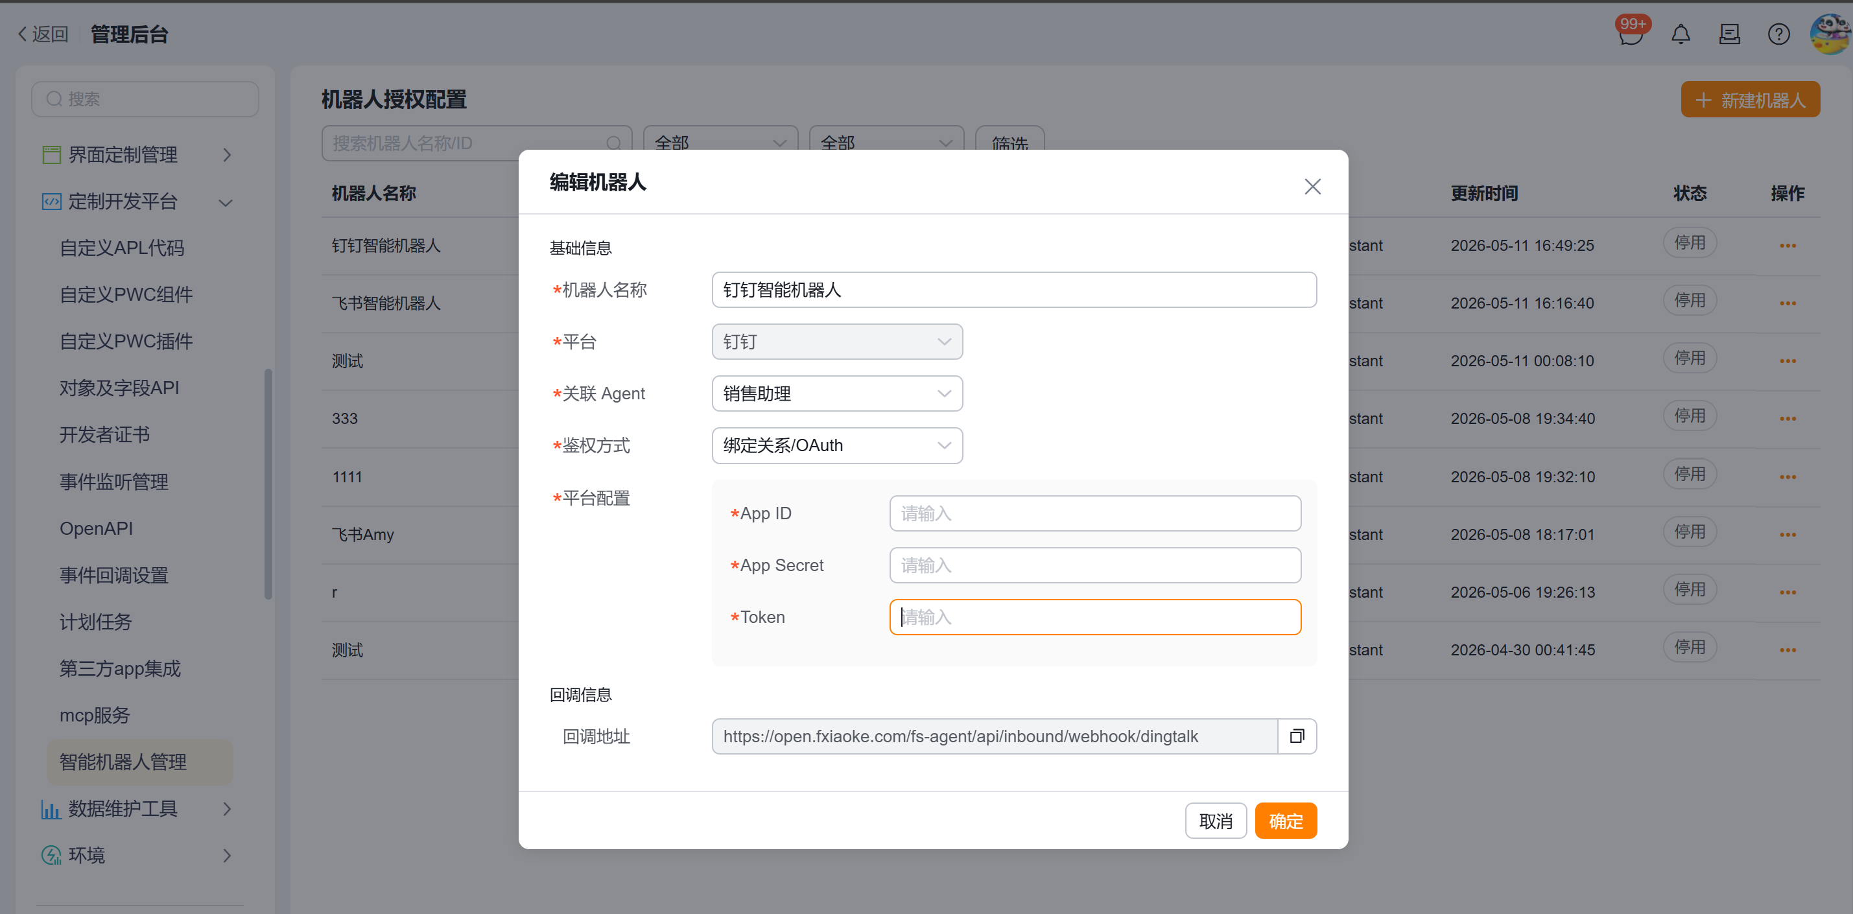The height and width of the screenshot is (914, 1853).
Task: Click the task list icon in header
Action: point(1729,34)
